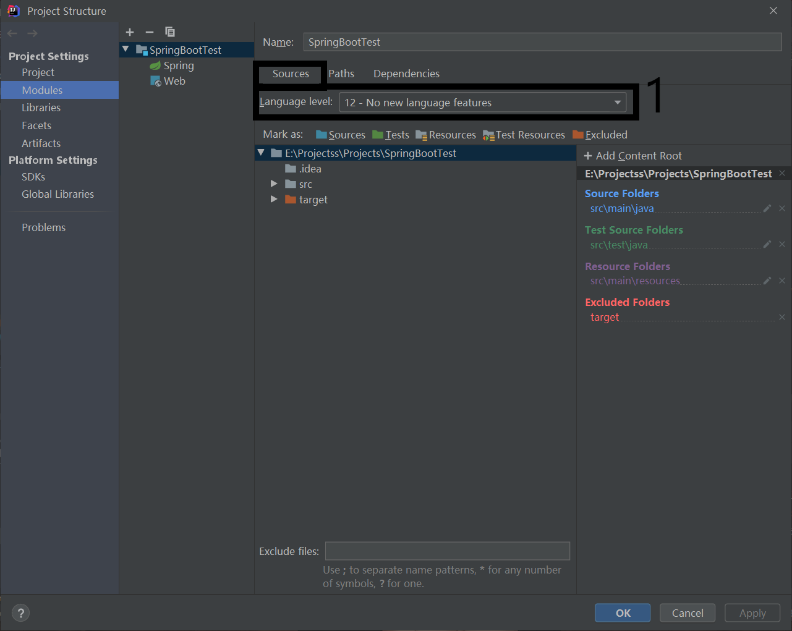Go forward with right arrow
The image size is (792, 631).
32,33
